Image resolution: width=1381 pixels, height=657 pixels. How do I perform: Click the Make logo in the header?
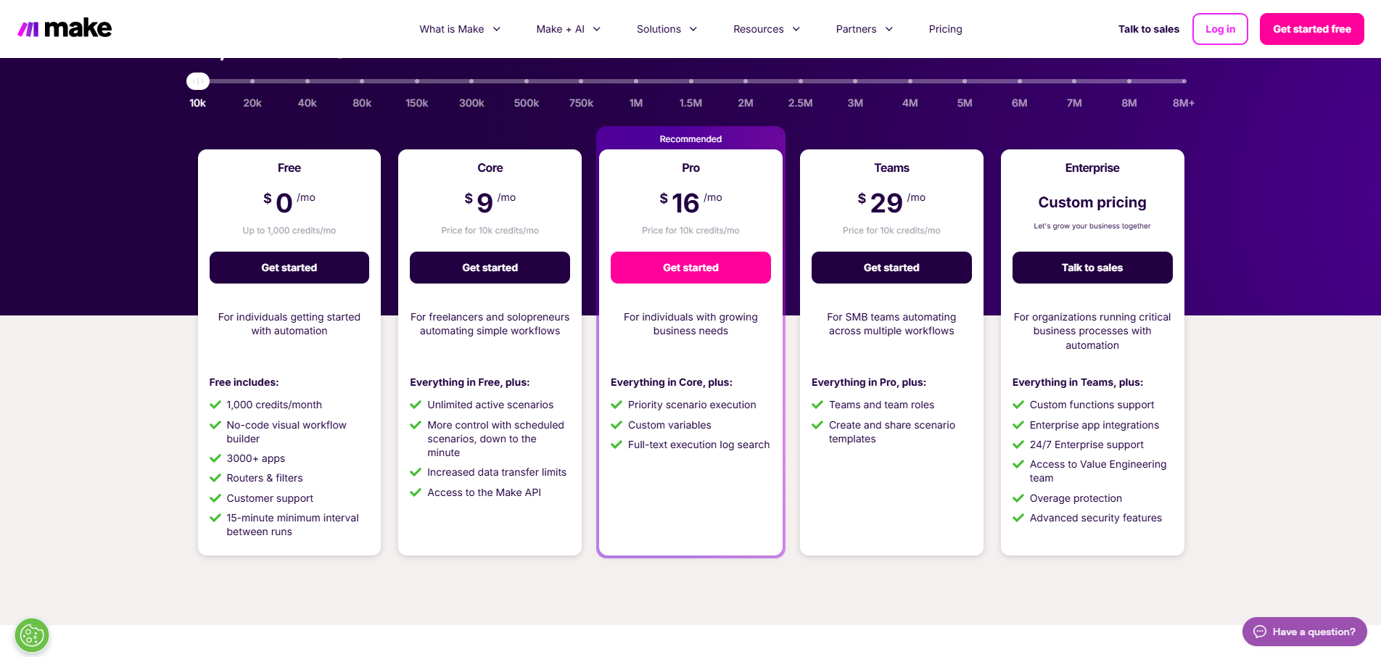(x=64, y=28)
